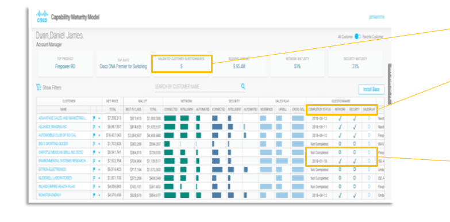Image resolution: width=450 pixels, height=222 pixels.
Task: Click the Modernize column header
Action: (267, 109)
